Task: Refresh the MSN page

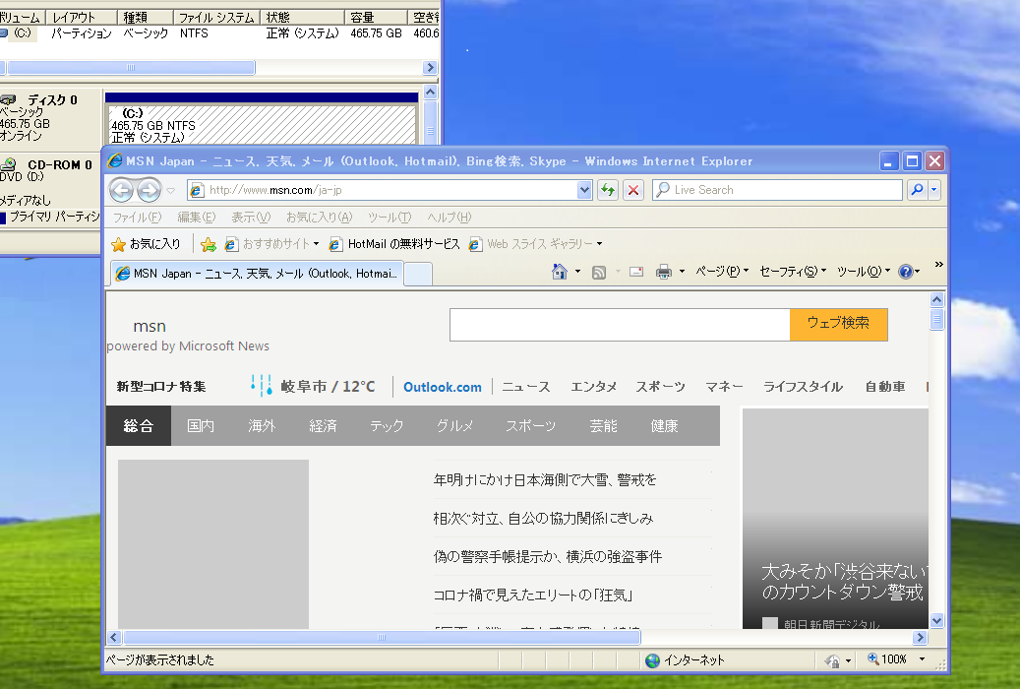Action: tap(608, 190)
